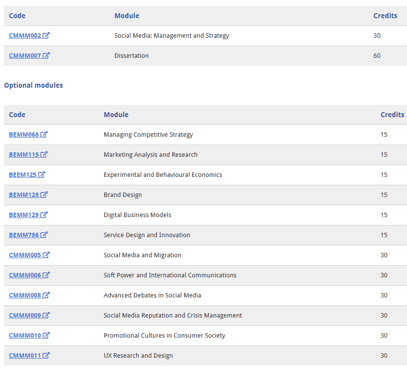Click external-link icon next to CMMM007
Viewport: 407px width, 368px height.
pyautogui.click(x=46, y=55)
